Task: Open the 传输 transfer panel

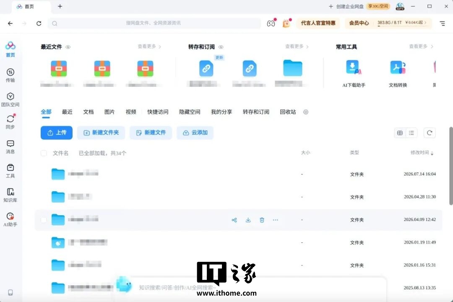Action: [x=10, y=75]
